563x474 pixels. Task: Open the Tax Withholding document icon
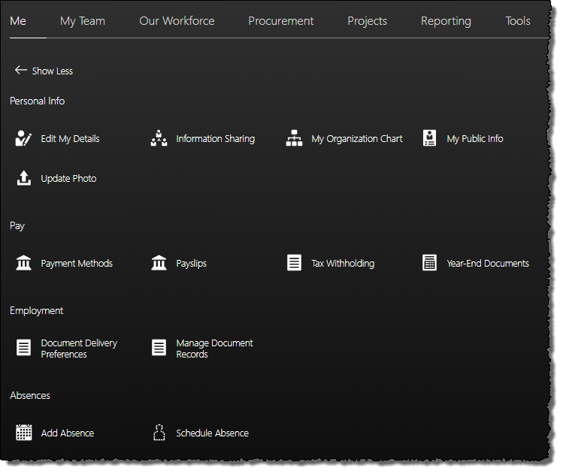[x=295, y=263]
